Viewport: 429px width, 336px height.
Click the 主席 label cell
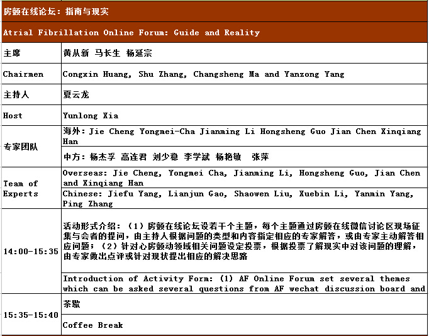click(31, 53)
